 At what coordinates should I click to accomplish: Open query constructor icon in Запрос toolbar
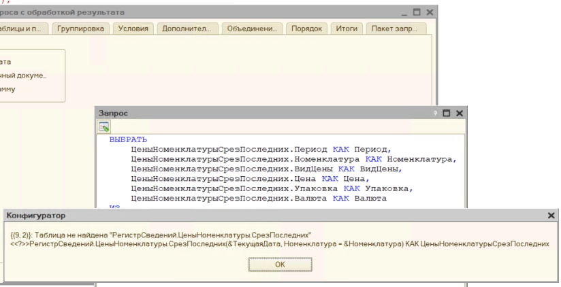coord(105,127)
